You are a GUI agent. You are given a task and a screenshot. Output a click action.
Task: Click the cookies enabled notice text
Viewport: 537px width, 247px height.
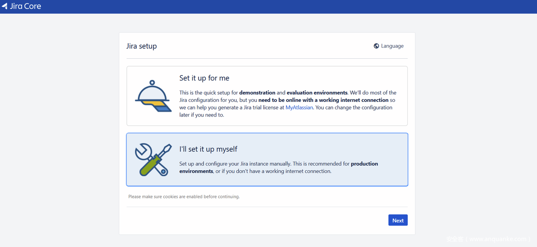point(184,197)
